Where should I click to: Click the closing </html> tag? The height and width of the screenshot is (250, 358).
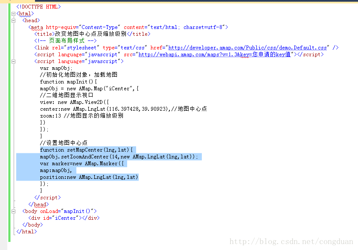[26, 232]
